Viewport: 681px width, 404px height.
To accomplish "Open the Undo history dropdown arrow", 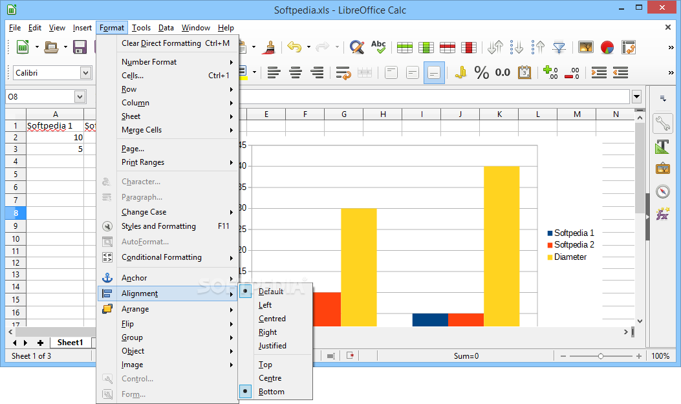I will [308, 47].
